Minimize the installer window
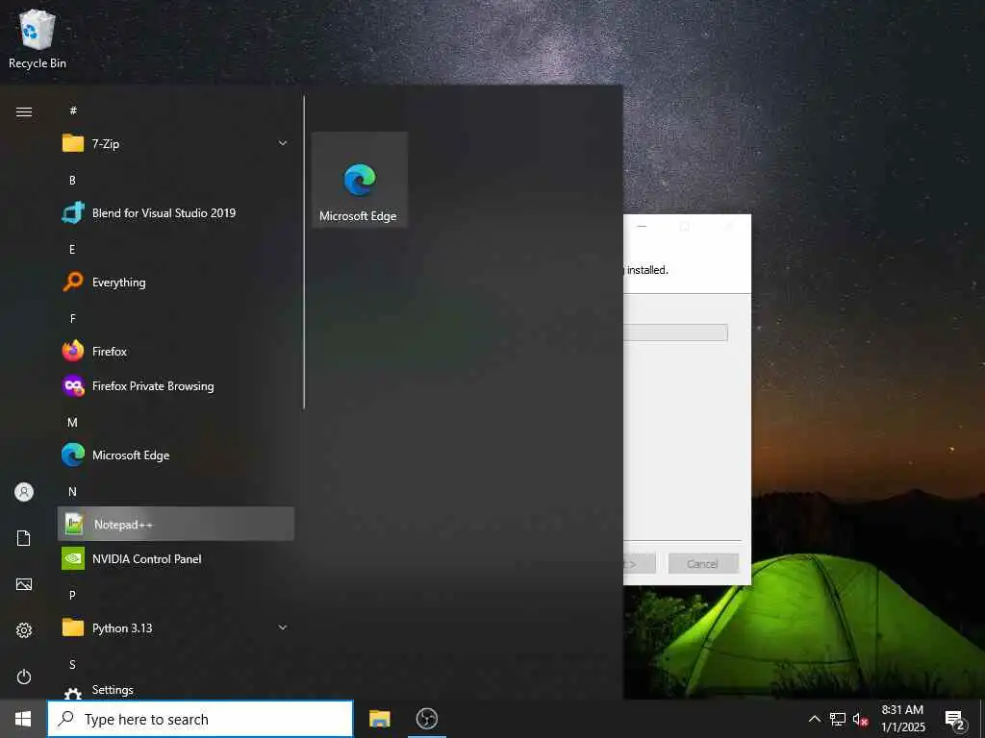The height and width of the screenshot is (738, 985). coord(642,227)
